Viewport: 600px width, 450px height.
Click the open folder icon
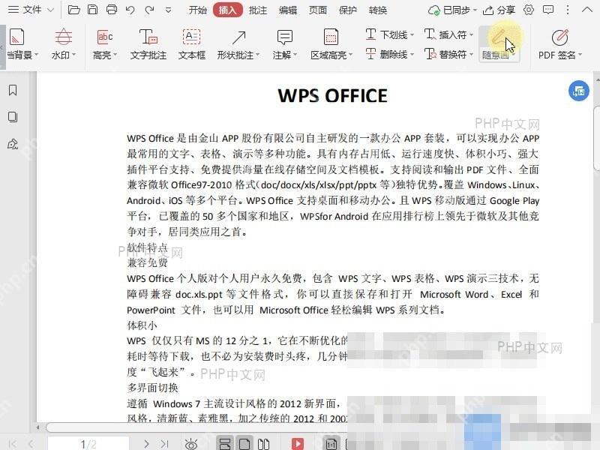tap(73, 10)
